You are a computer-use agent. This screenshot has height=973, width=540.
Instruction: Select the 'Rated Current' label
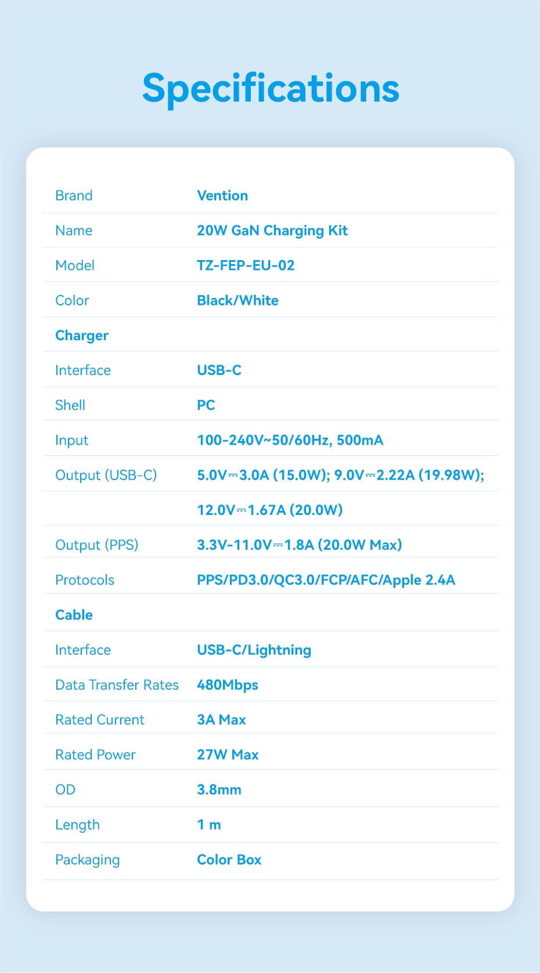100,720
